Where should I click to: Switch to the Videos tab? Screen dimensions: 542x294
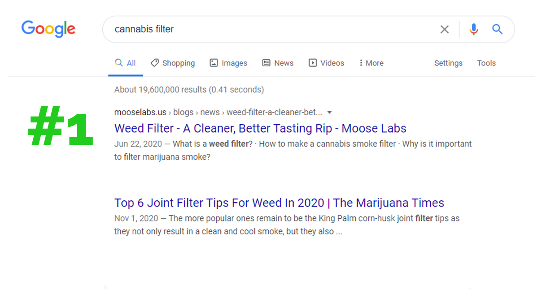tap(332, 63)
